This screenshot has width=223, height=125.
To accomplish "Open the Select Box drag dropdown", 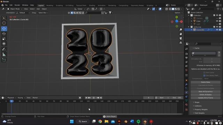I will (43, 13).
